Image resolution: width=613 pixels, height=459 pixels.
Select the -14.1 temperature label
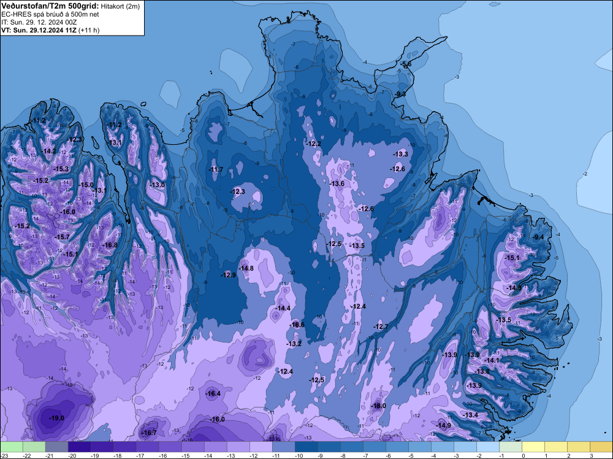point(492,360)
